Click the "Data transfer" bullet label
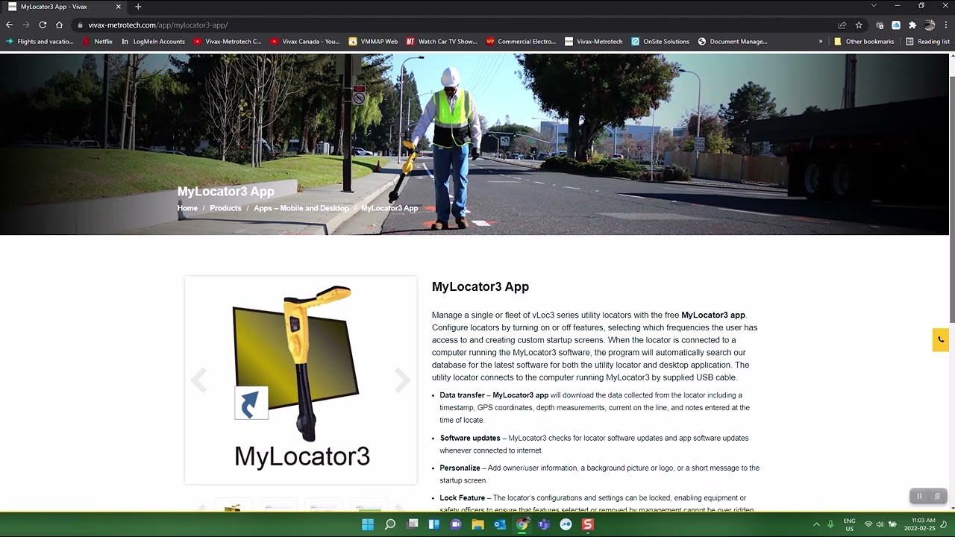The height and width of the screenshot is (537, 955). (x=462, y=395)
